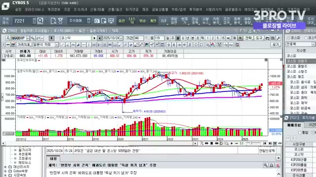Select the yearly period toggle 년
This screenshot has width=316, height=177.
tap(188, 38)
